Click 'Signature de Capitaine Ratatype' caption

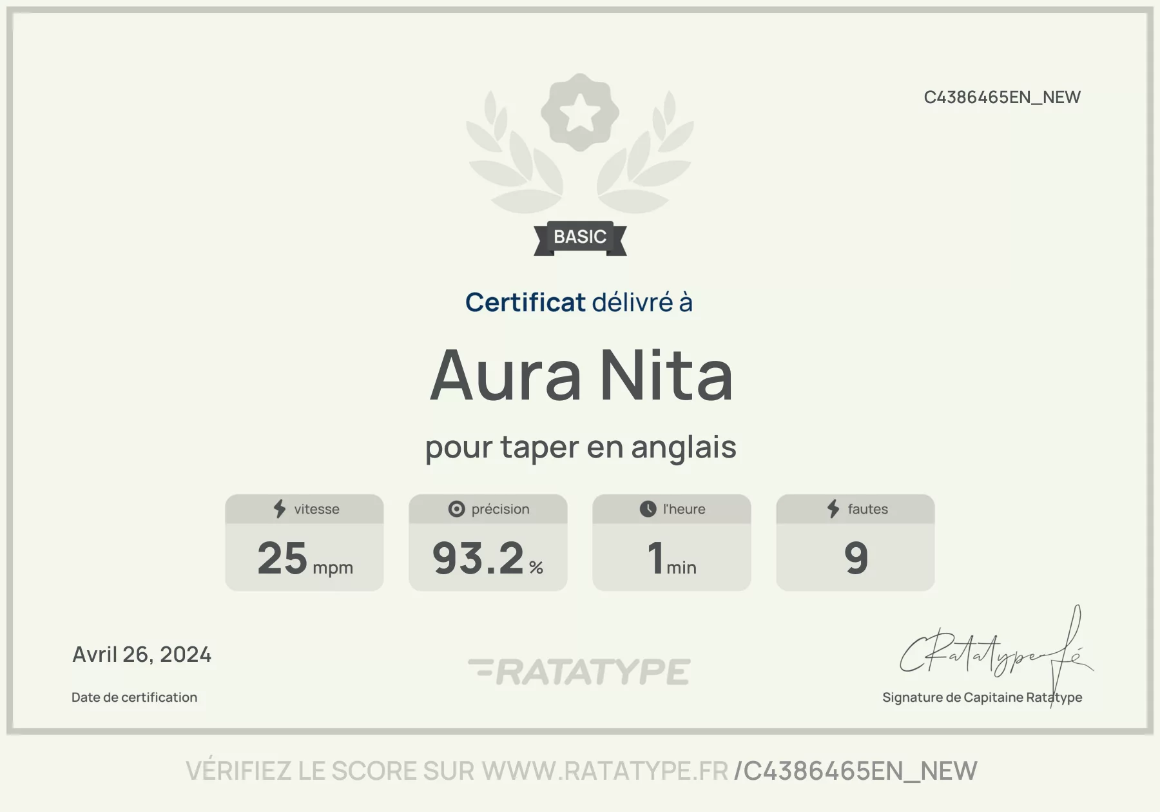pyautogui.click(x=982, y=697)
